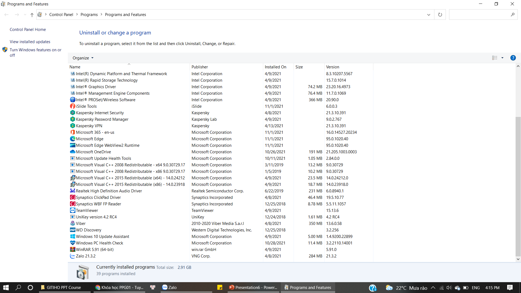Viewport: 521px width, 293px height.
Task: Click the Windows PC Health Check icon
Action: (72, 243)
